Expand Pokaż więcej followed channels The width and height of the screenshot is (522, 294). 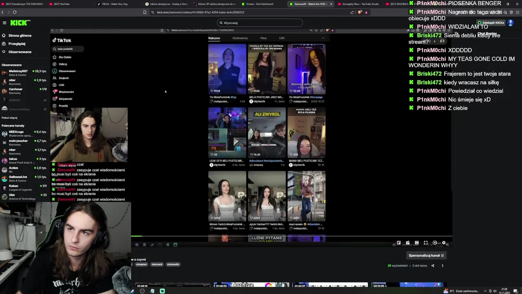point(9,118)
